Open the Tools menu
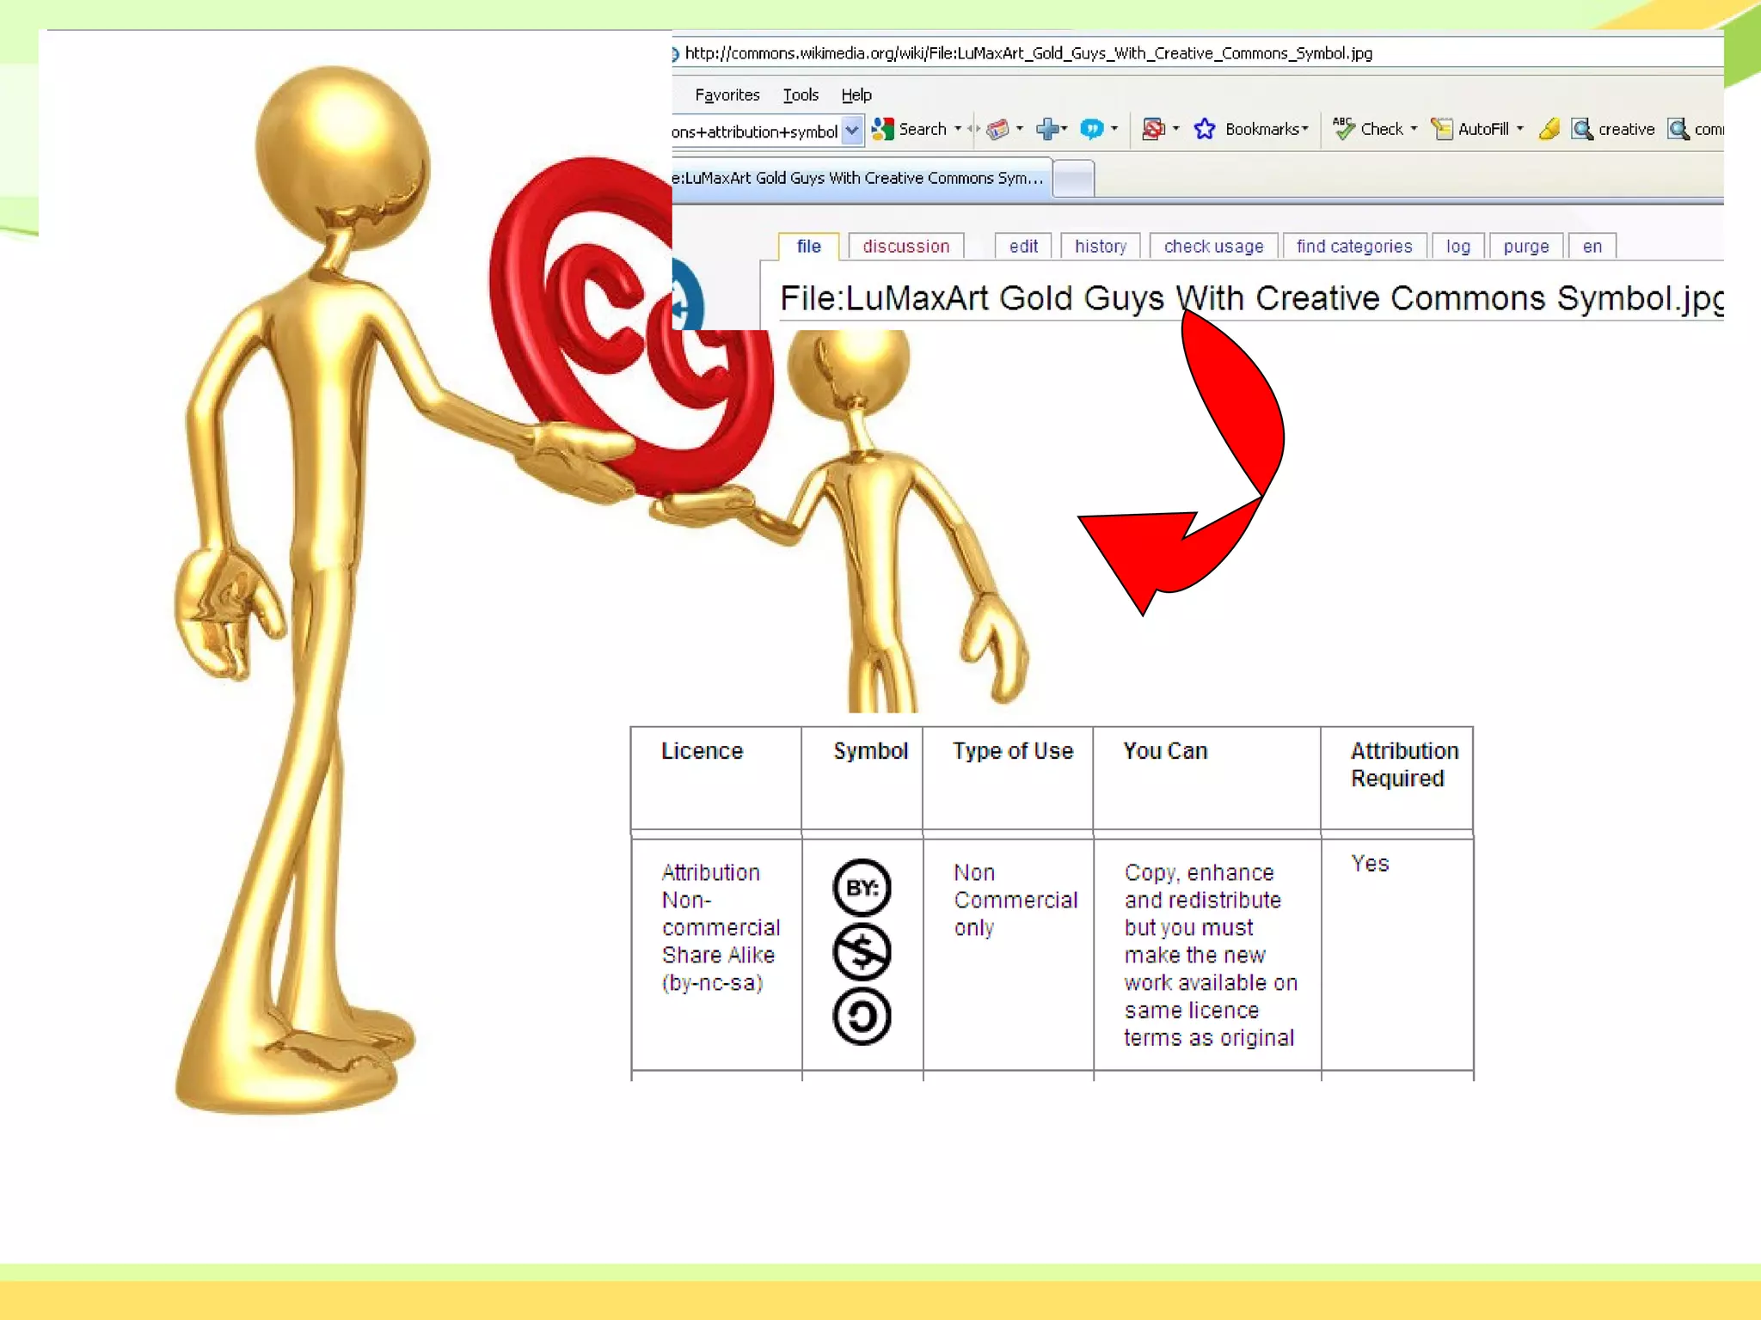1761x1320 pixels. coord(800,95)
